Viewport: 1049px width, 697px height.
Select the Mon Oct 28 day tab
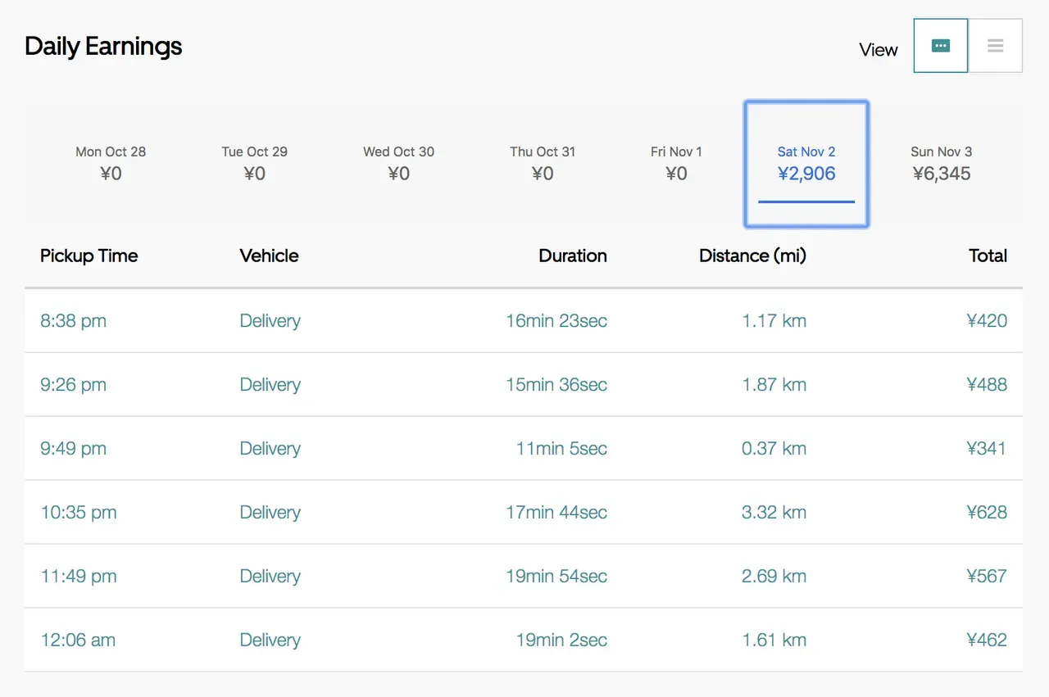coord(111,163)
